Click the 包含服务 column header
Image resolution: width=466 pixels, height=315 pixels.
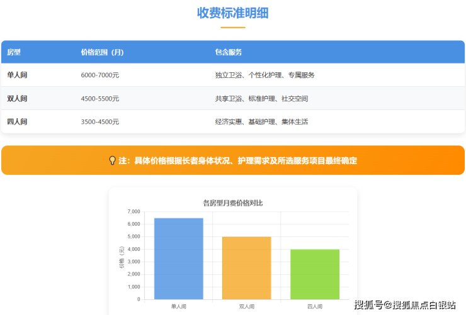[229, 52]
